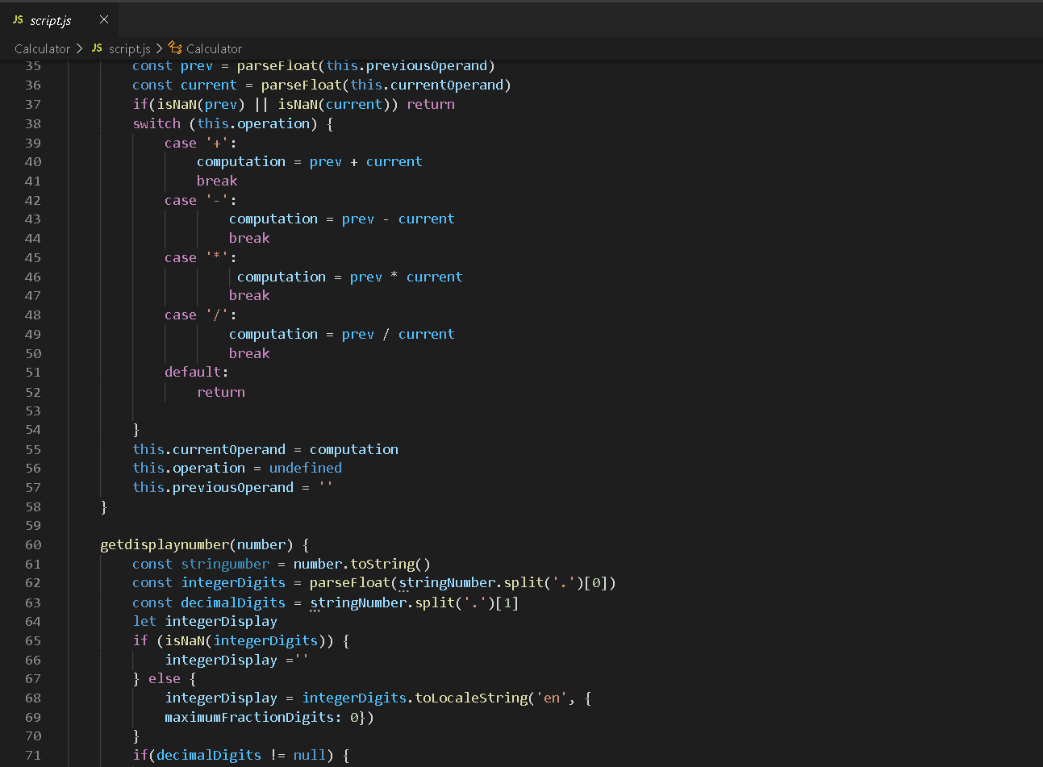
Task: Open the Calculator class breadcrumb after script.js
Action: click(214, 48)
